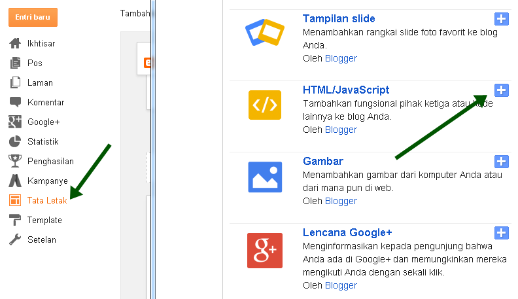Open Setelan settings menu item
Screen dimensions: 518x299
[x=41, y=239]
